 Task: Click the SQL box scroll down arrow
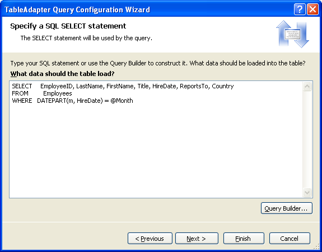(x=307, y=192)
